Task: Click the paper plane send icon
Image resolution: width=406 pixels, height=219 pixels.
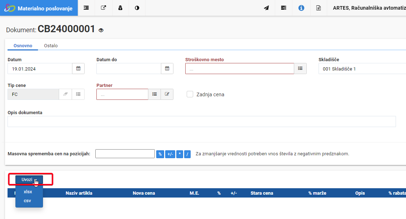Action: click(266, 8)
